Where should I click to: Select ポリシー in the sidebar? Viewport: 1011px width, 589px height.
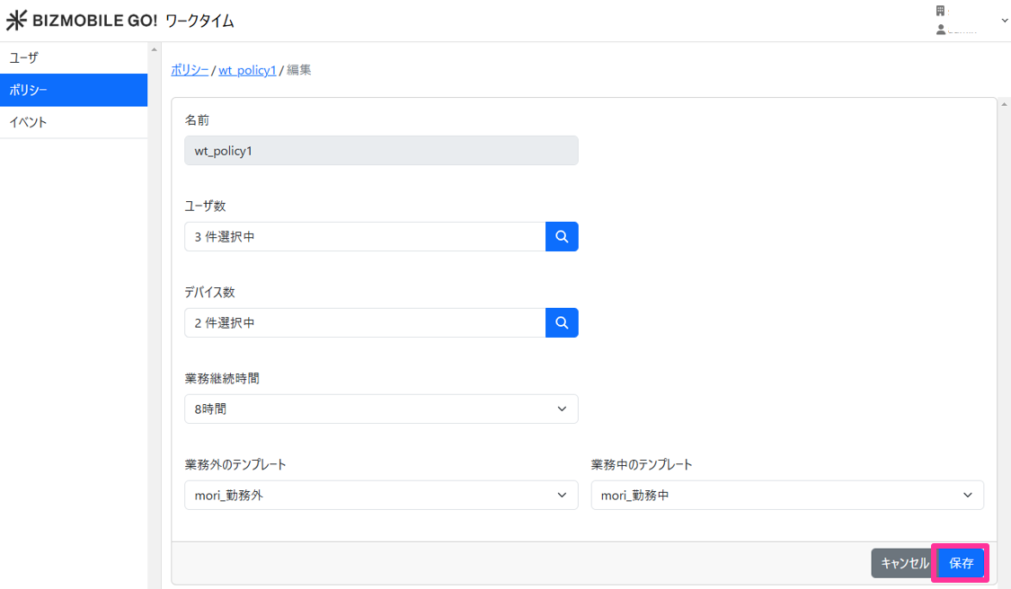pyautogui.click(x=74, y=90)
